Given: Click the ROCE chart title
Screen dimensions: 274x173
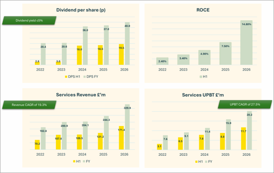Looking at the screenshot, I should tap(203, 10).
